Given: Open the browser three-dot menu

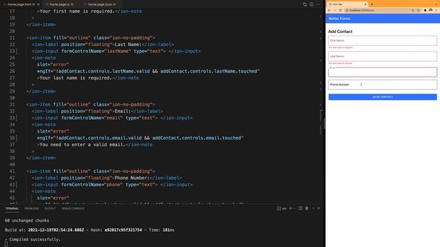Looking at the screenshot, I should [437, 10].
